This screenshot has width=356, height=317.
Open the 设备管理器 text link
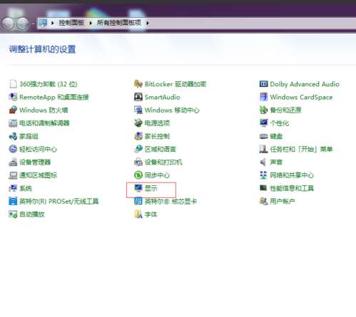pos(35,162)
